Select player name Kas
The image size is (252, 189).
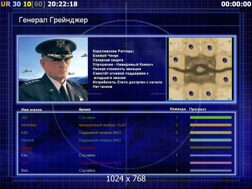24,155
